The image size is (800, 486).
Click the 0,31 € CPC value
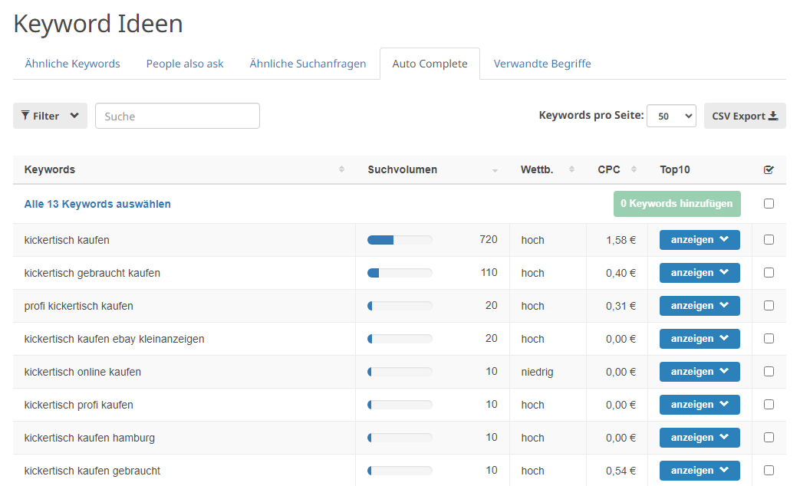coord(621,306)
